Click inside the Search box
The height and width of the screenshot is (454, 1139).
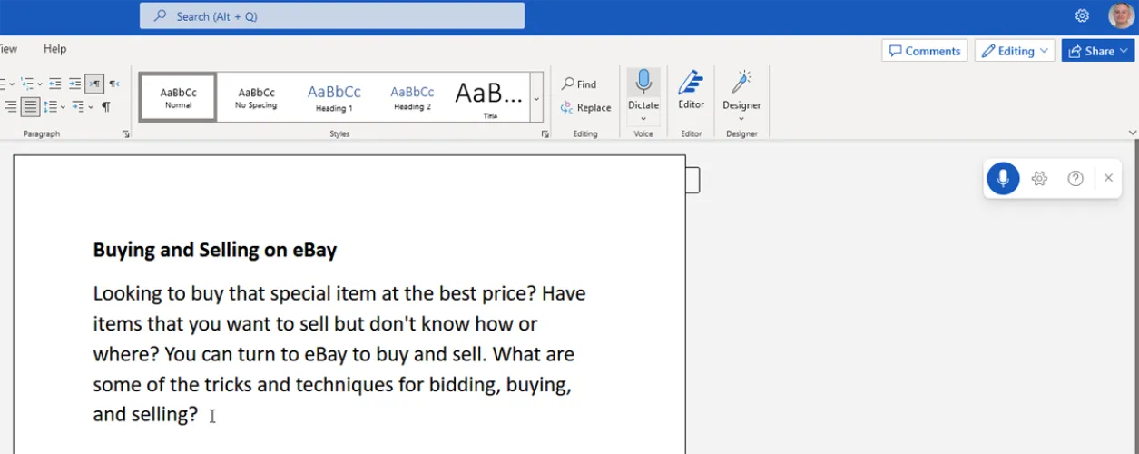tap(332, 16)
